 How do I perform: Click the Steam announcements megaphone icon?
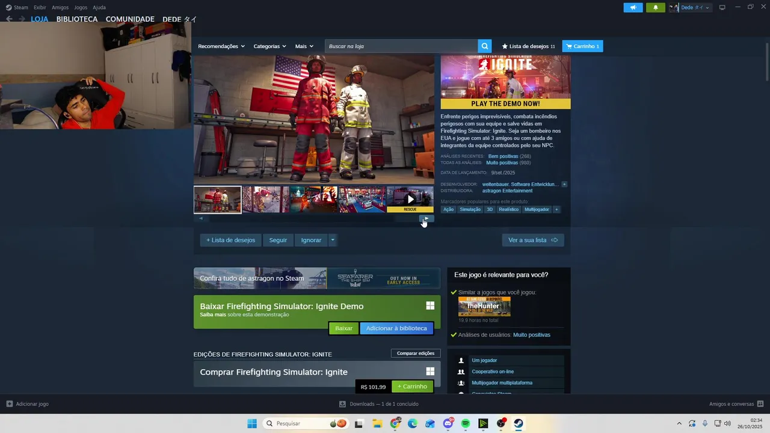click(633, 7)
